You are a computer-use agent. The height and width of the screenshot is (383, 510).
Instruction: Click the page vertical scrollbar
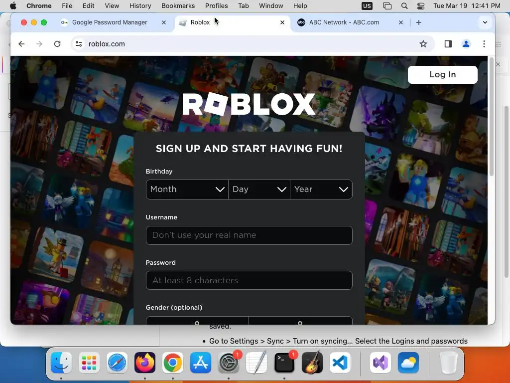point(491,117)
